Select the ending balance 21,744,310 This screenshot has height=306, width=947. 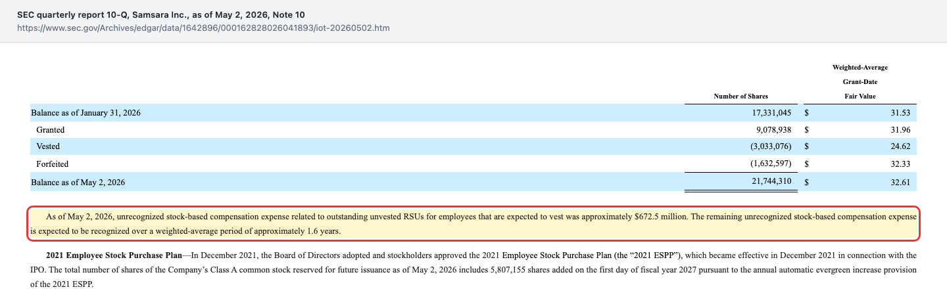[771, 183]
